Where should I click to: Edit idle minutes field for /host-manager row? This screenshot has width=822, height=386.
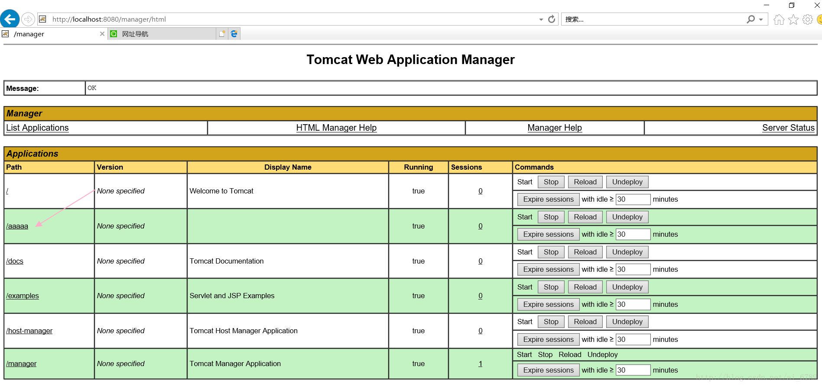[633, 340]
